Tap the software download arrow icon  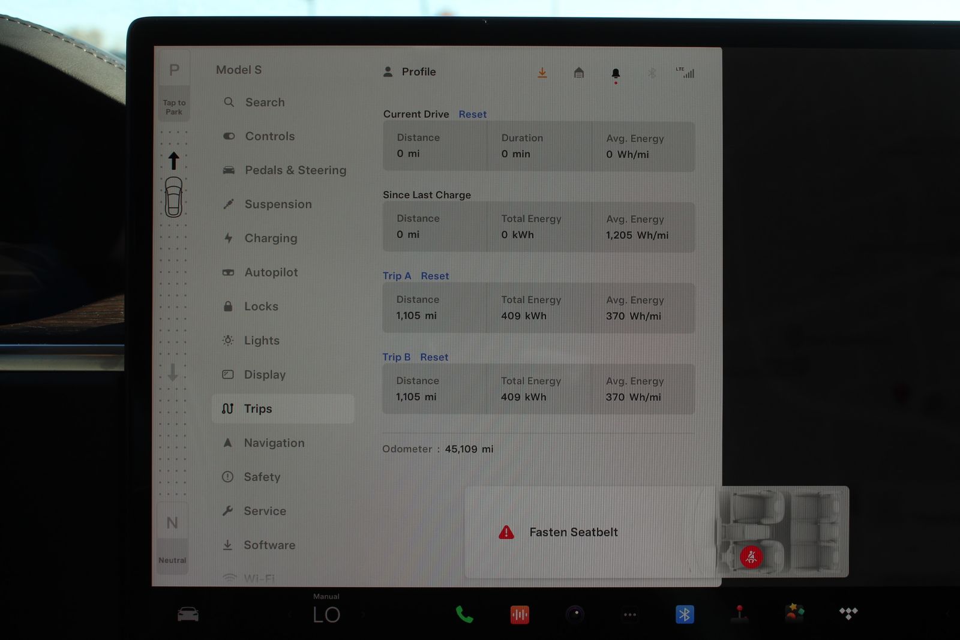pyautogui.click(x=542, y=73)
